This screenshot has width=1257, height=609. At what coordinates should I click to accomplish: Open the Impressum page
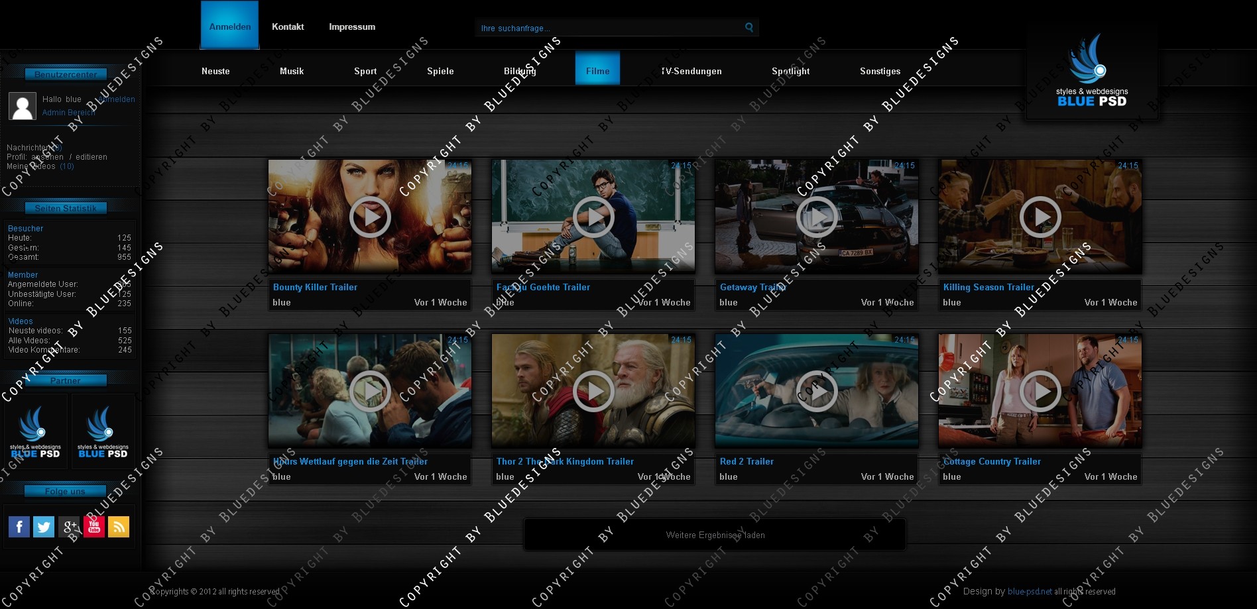pos(352,27)
